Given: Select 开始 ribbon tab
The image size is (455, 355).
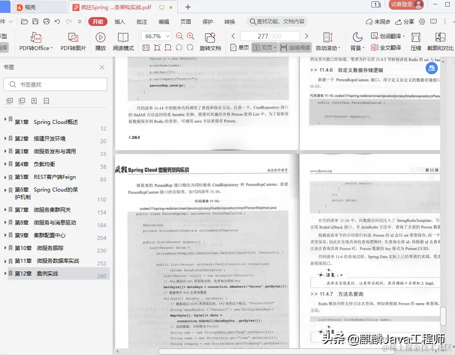Looking at the screenshot, I should pos(98,22).
